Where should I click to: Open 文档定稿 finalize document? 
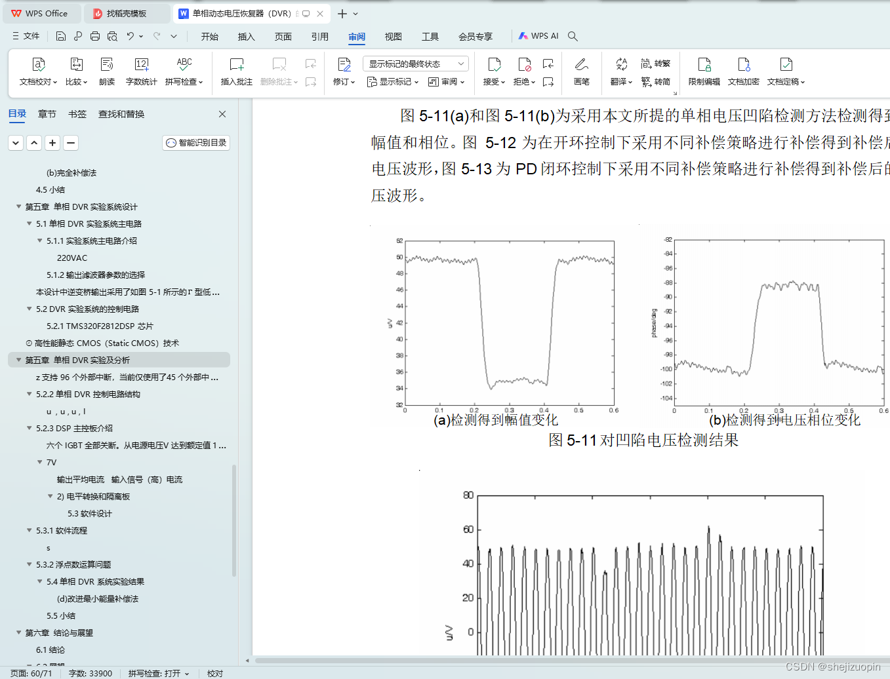coord(786,72)
